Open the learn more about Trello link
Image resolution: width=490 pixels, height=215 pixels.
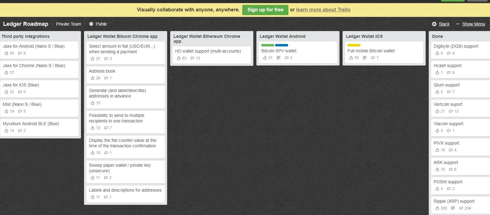click(x=323, y=10)
